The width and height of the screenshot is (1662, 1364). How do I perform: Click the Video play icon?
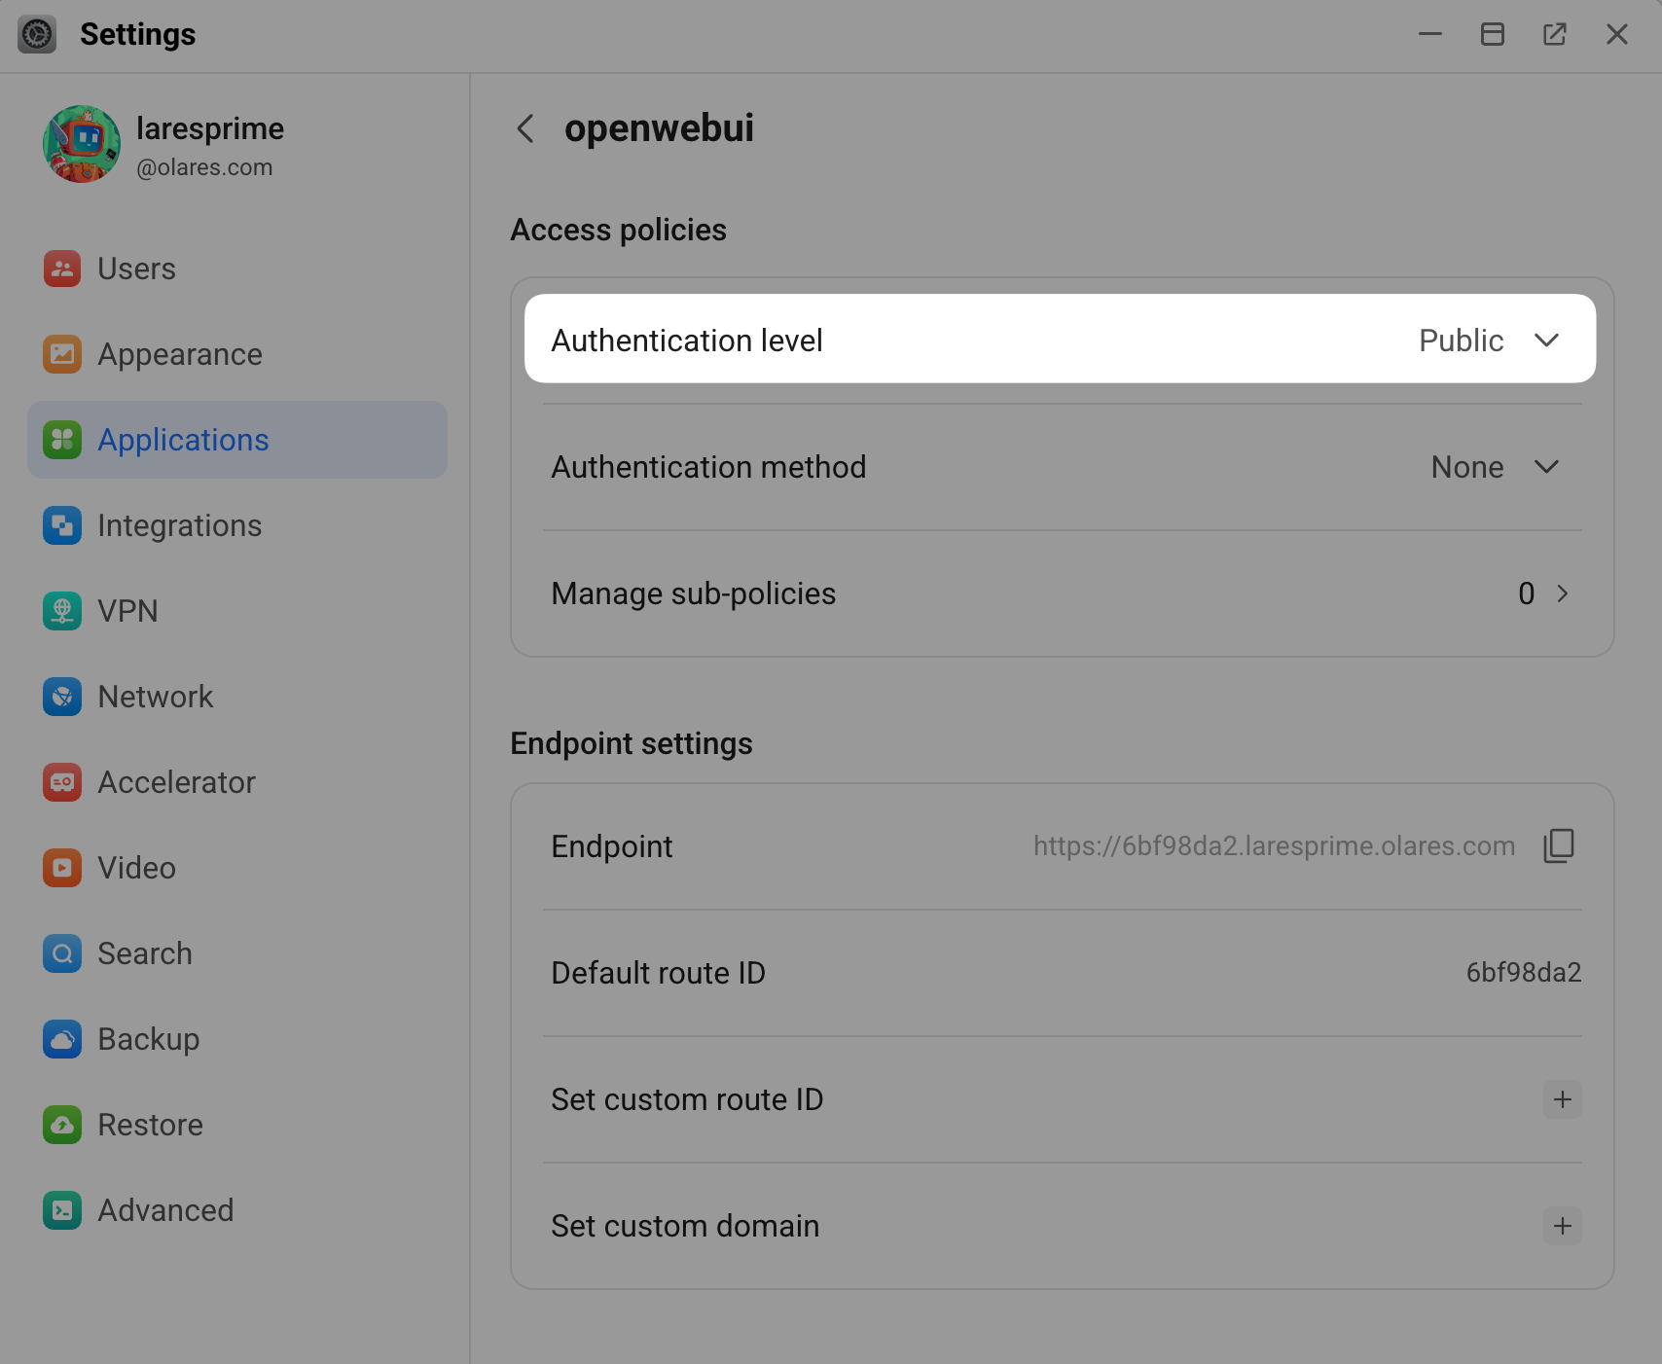click(62, 868)
